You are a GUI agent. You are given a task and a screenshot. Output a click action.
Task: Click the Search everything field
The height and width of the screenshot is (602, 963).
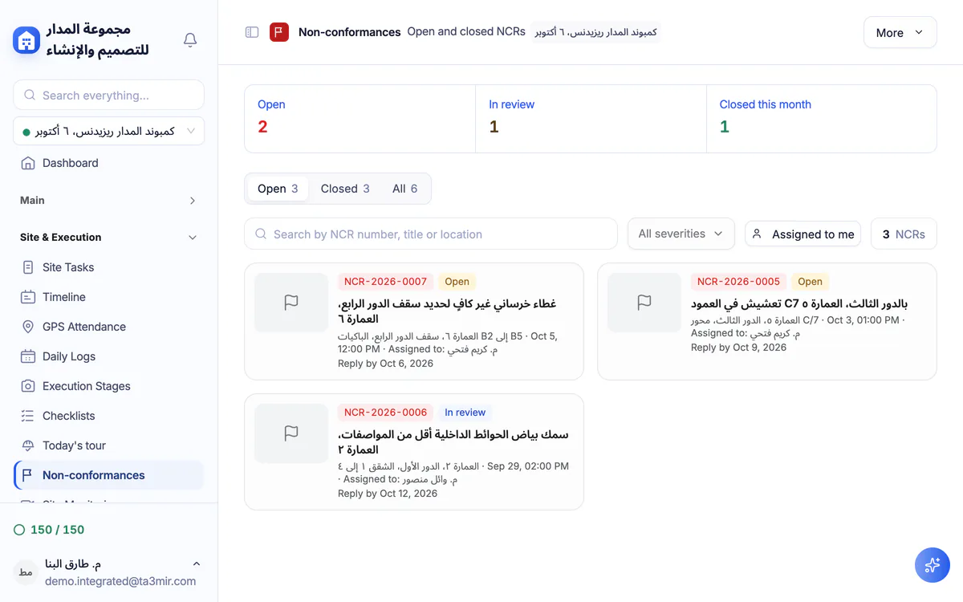click(108, 95)
